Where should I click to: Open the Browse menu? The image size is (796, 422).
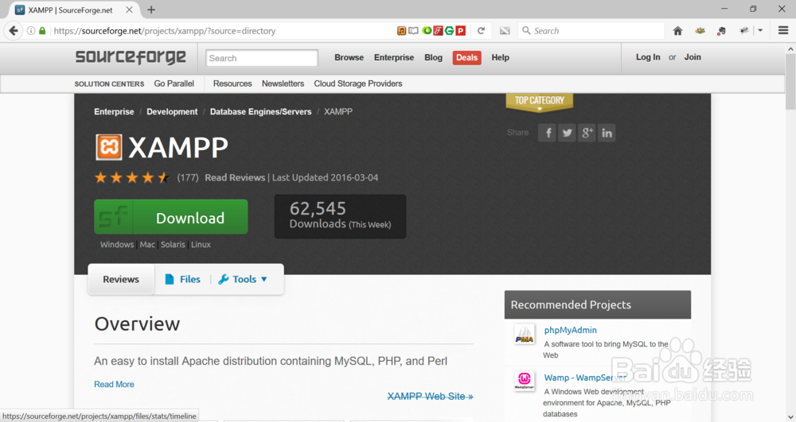point(349,57)
